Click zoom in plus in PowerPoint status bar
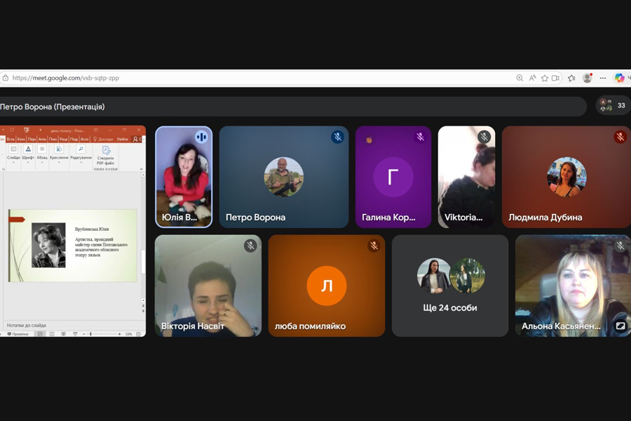 [x=119, y=334]
